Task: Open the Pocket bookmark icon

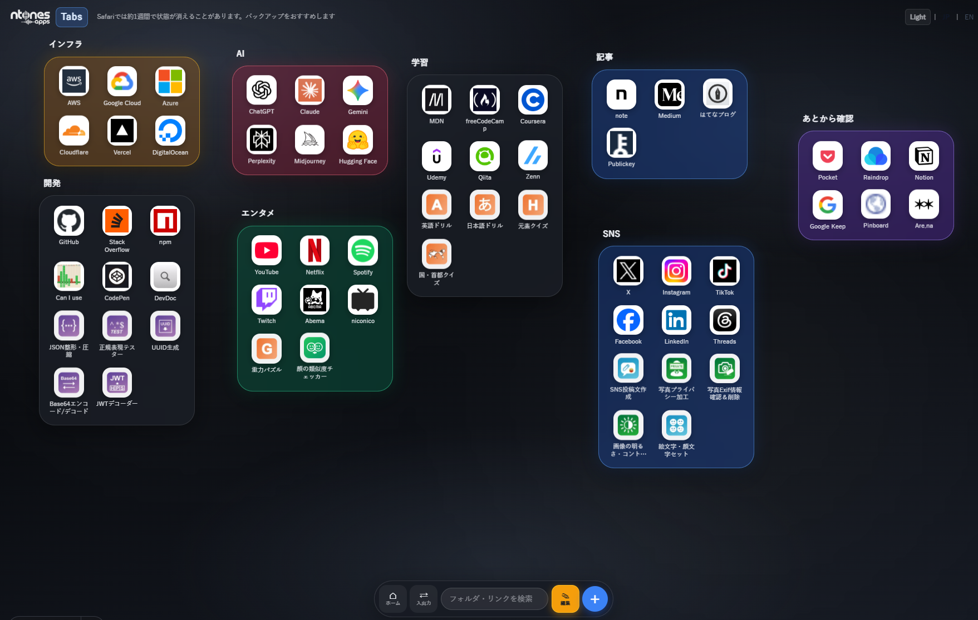Action: pos(828,156)
